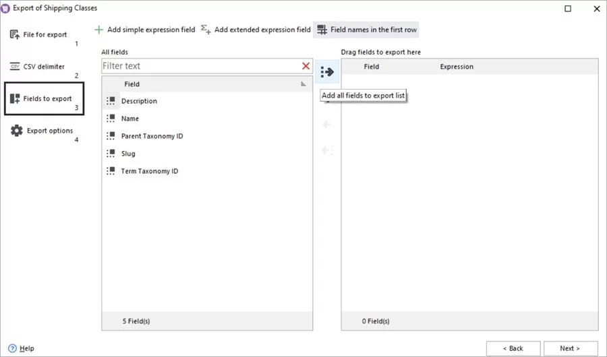Click the Expression column header in export list
This screenshot has width=607, height=357.
point(457,67)
